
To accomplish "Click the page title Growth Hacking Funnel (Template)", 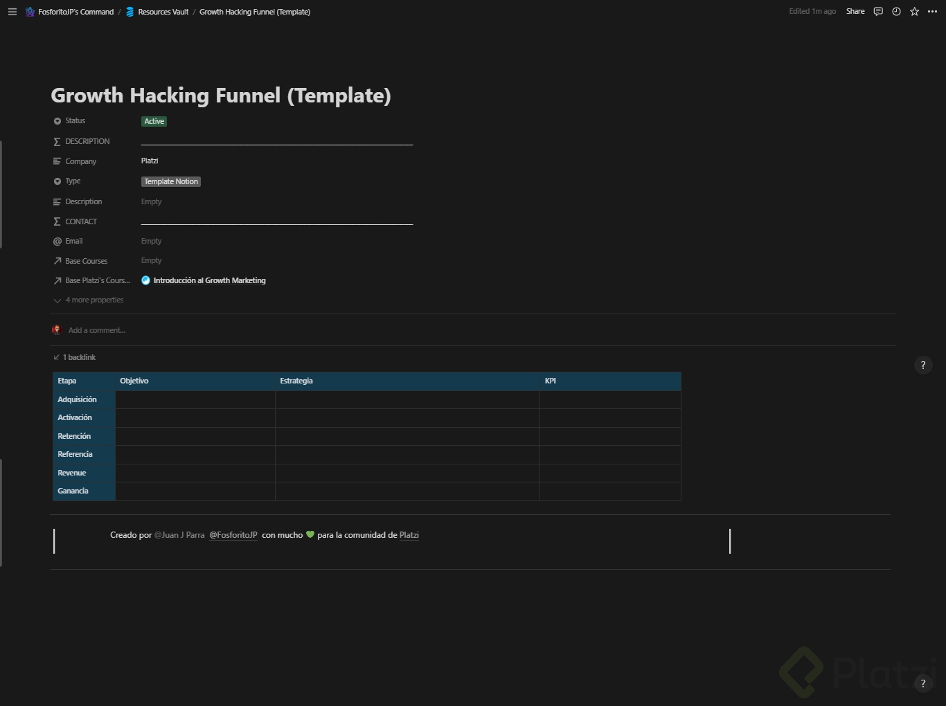I will 221,96.
